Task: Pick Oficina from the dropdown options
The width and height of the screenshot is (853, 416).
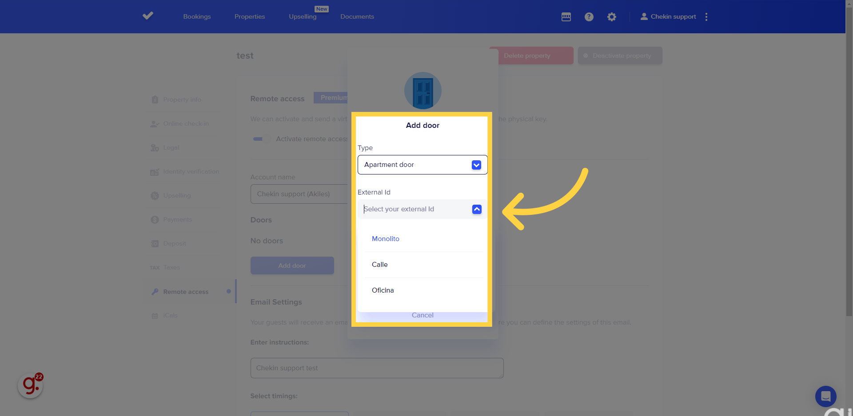Action: pos(383,290)
